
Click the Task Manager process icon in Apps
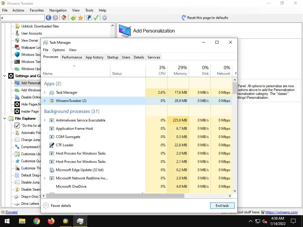pyautogui.click(x=51, y=93)
